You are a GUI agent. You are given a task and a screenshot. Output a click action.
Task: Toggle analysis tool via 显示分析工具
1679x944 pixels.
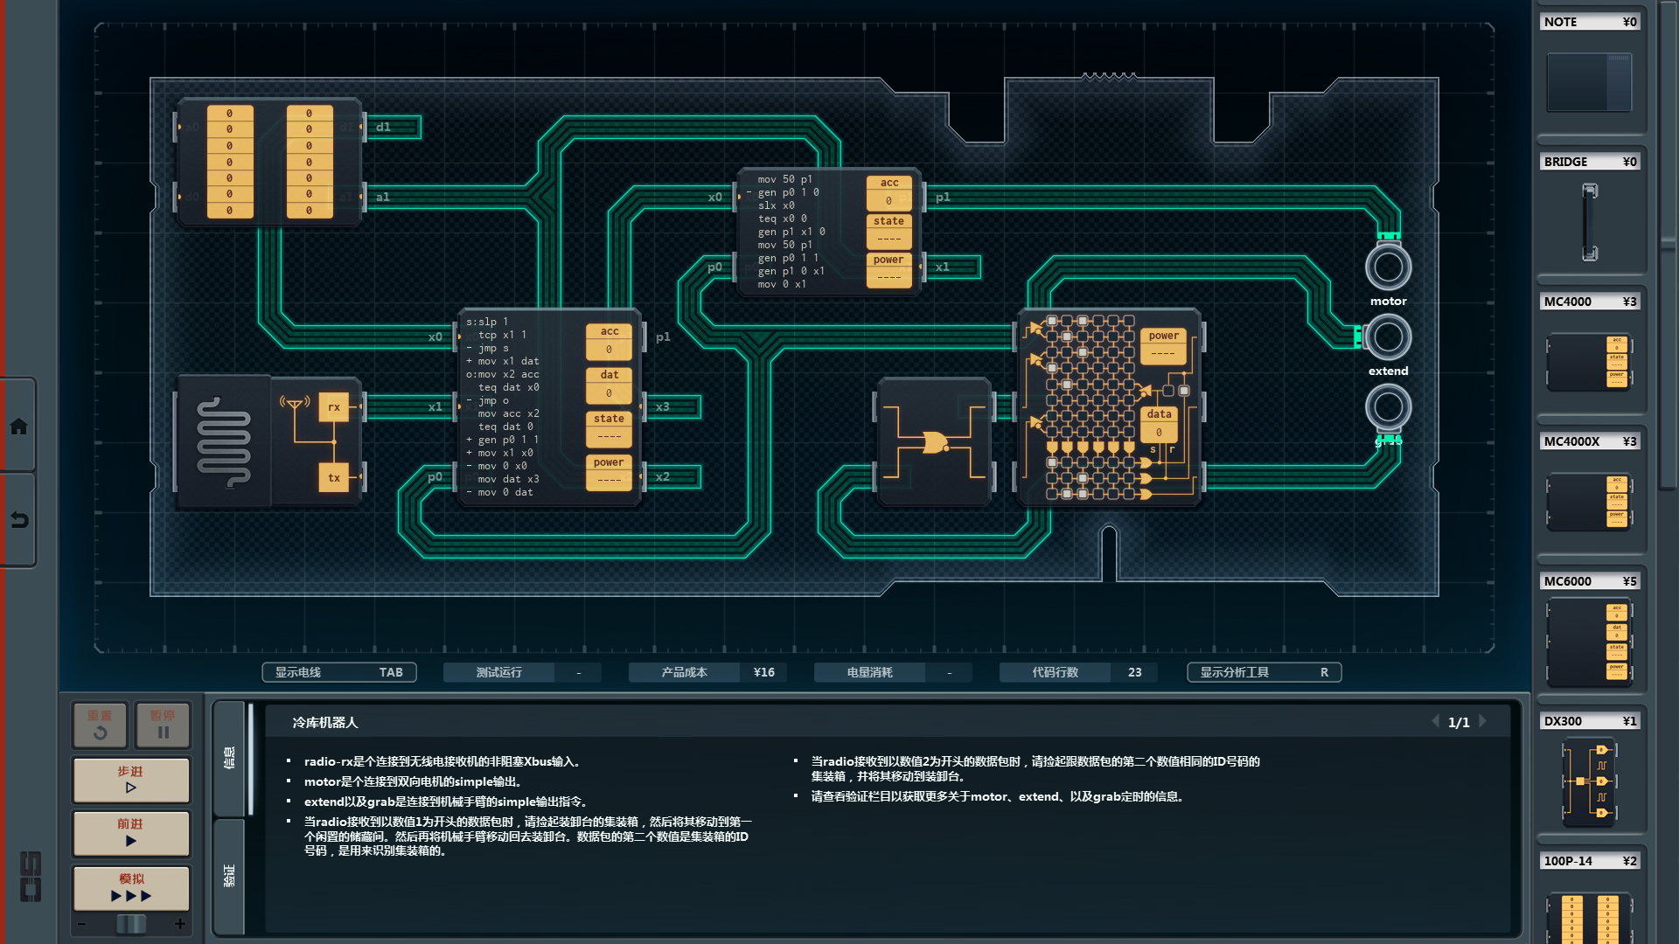pyautogui.click(x=1263, y=672)
